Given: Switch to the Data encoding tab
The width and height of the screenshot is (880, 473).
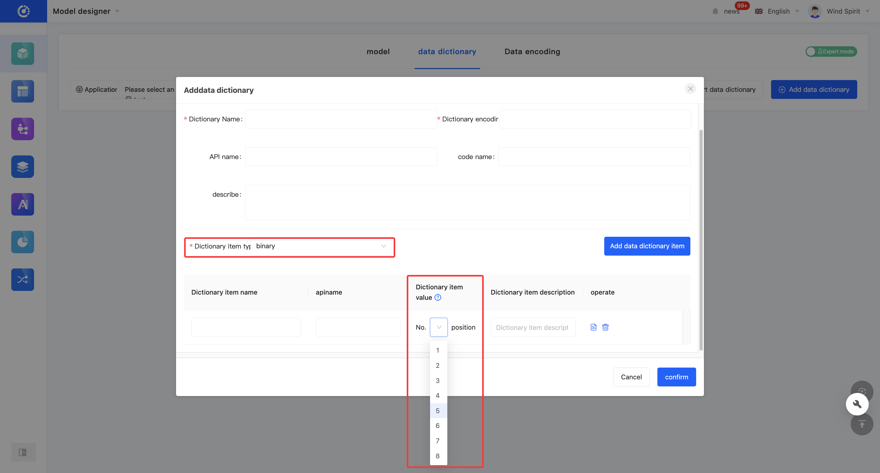Looking at the screenshot, I should coord(532,52).
